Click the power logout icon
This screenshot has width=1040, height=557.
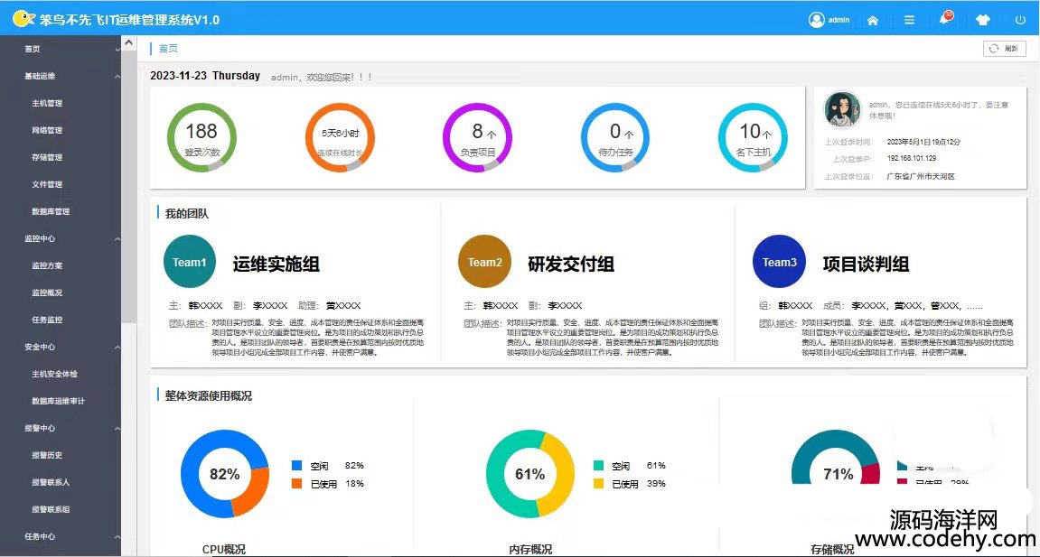pyautogui.click(x=1020, y=20)
